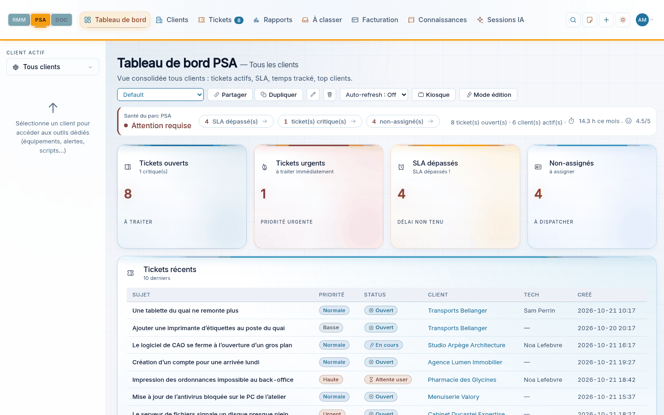Screen dimensions: 664x415
Task: Open the Auto-refresh dropdown
Action: pyautogui.click(x=374, y=95)
